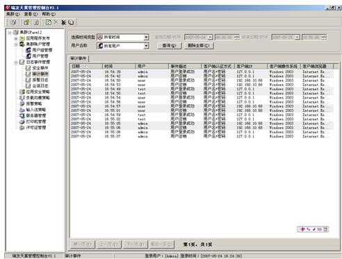The image size is (342, 259).
Task: Click the round icon at the toolbar's end
Action: [x=71, y=22]
